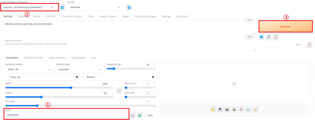Click the Height number field

106,93
